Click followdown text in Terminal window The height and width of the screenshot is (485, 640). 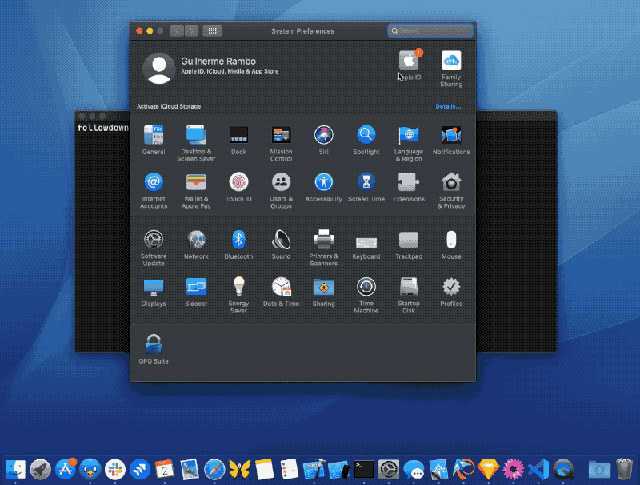coord(103,128)
